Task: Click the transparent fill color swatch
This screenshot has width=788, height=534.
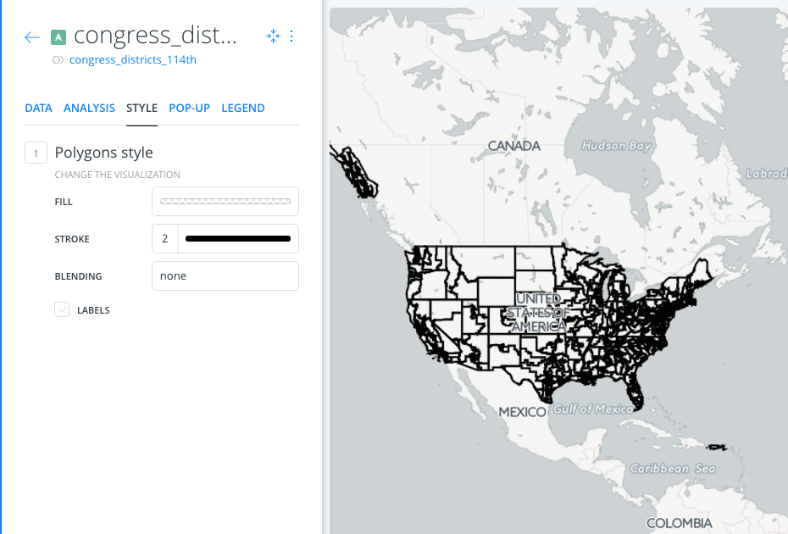Action: pos(225,201)
